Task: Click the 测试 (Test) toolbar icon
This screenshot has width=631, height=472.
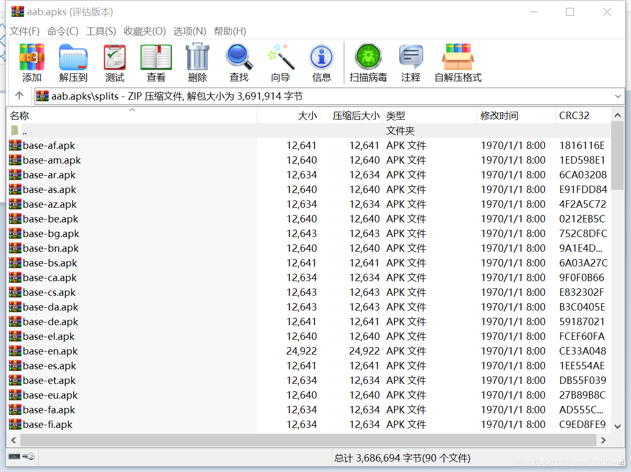Action: 115,57
